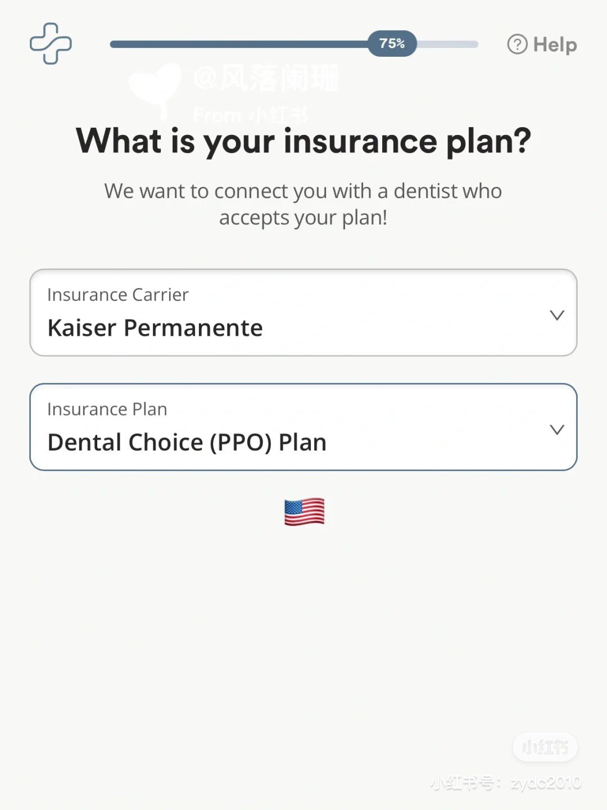
Task: Expand the Insurance Plan chevron arrow
Action: pos(556,430)
